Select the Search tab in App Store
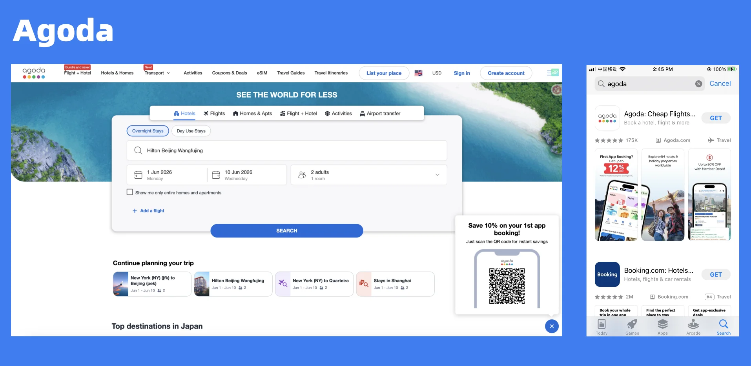The width and height of the screenshot is (751, 366). 724,327
